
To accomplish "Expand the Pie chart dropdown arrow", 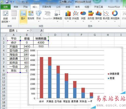I will tap(83, 21).
